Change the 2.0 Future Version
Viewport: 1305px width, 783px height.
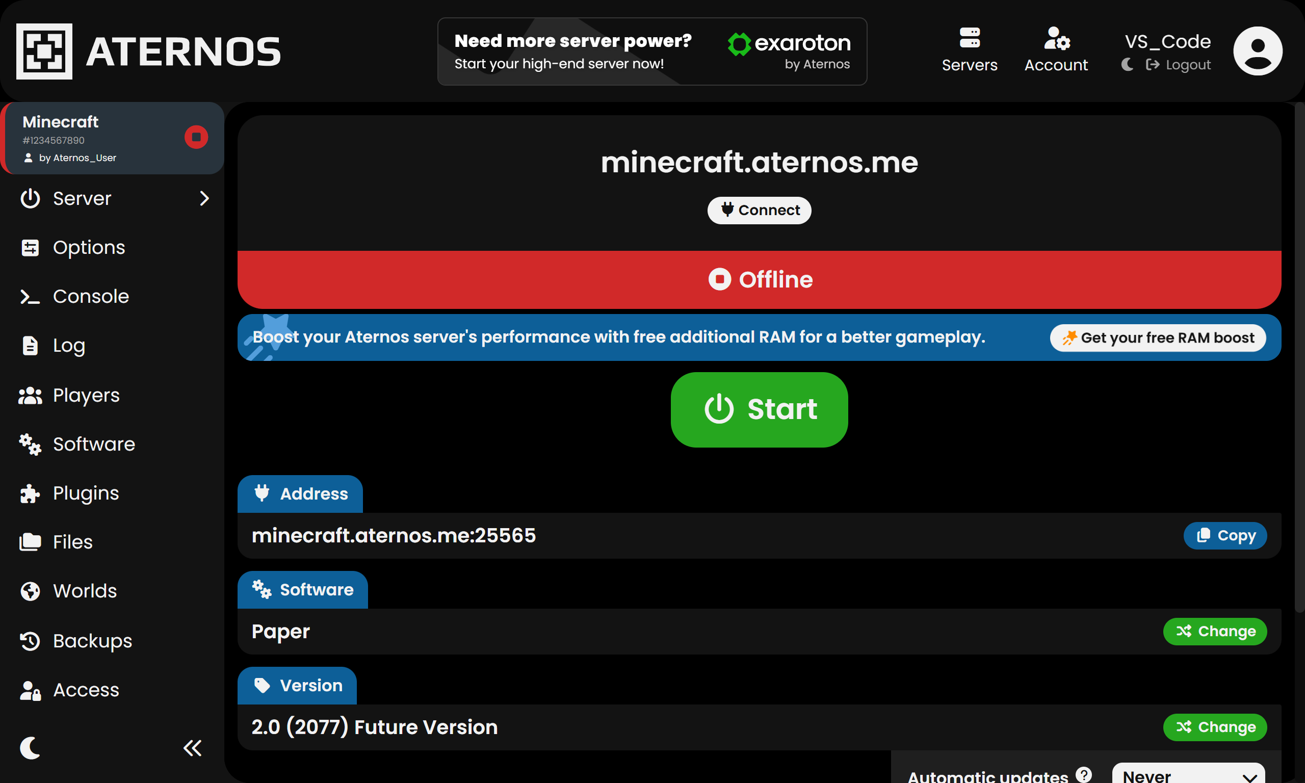pyautogui.click(x=1215, y=727)
